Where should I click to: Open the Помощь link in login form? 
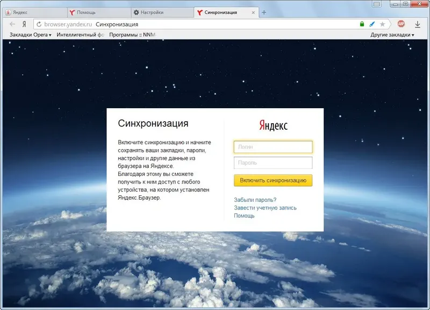(x=244, y=216)
